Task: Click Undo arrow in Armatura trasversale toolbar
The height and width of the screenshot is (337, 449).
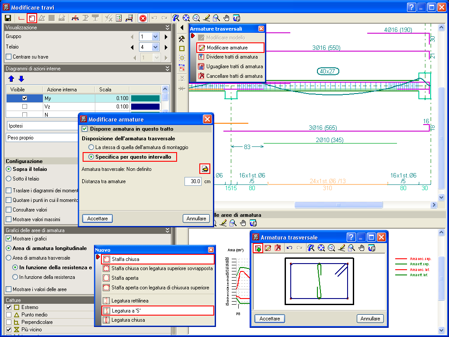Action: (289, 248)
